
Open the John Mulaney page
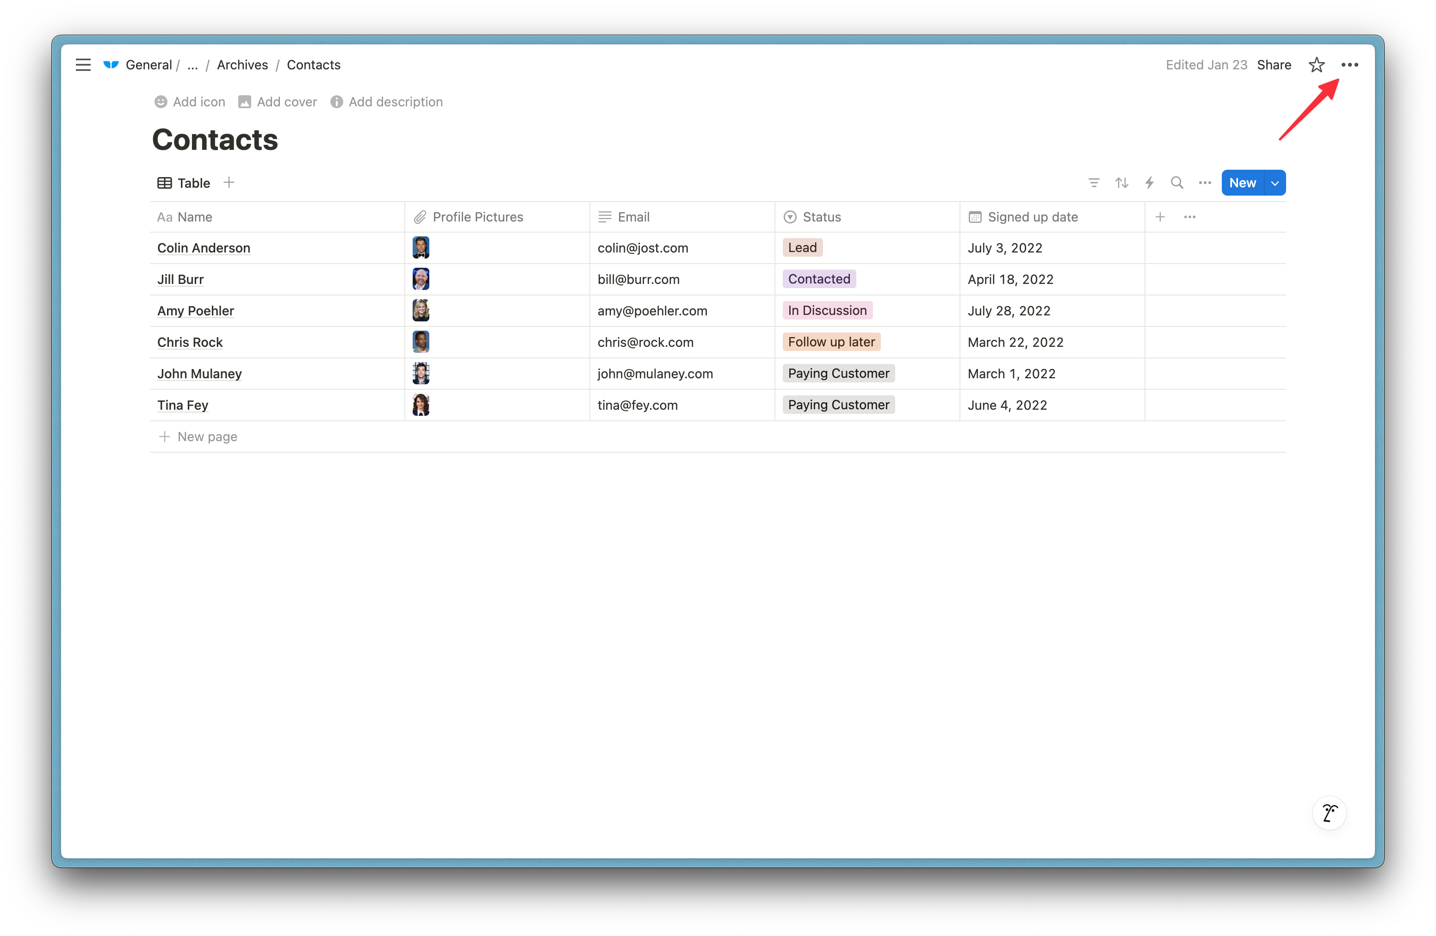pyautogui.click(x=200, y=373)
